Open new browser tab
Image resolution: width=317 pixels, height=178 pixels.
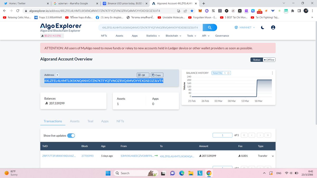(204, 3)
